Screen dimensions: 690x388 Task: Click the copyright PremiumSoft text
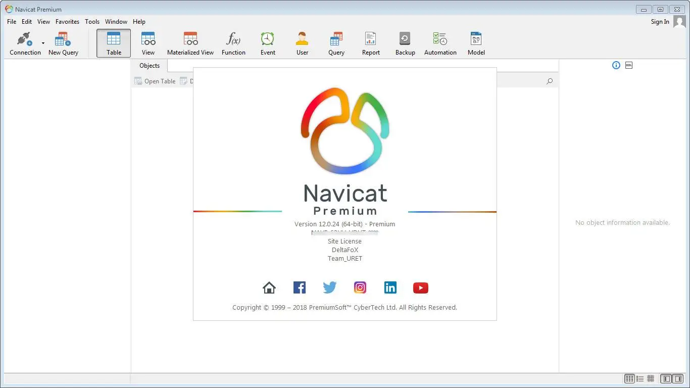pyautogui.click(x=344, y=308)
